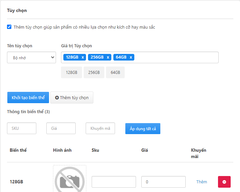240x192 pixels.
Task: Click plus icon on Thêm tùy chọn
Action: point(57,97)
